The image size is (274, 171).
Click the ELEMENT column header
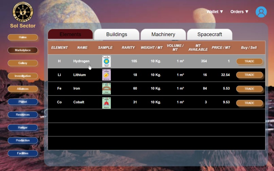59,48
